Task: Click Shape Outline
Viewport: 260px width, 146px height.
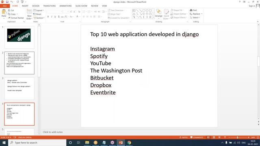Action: tap(179, 14)
